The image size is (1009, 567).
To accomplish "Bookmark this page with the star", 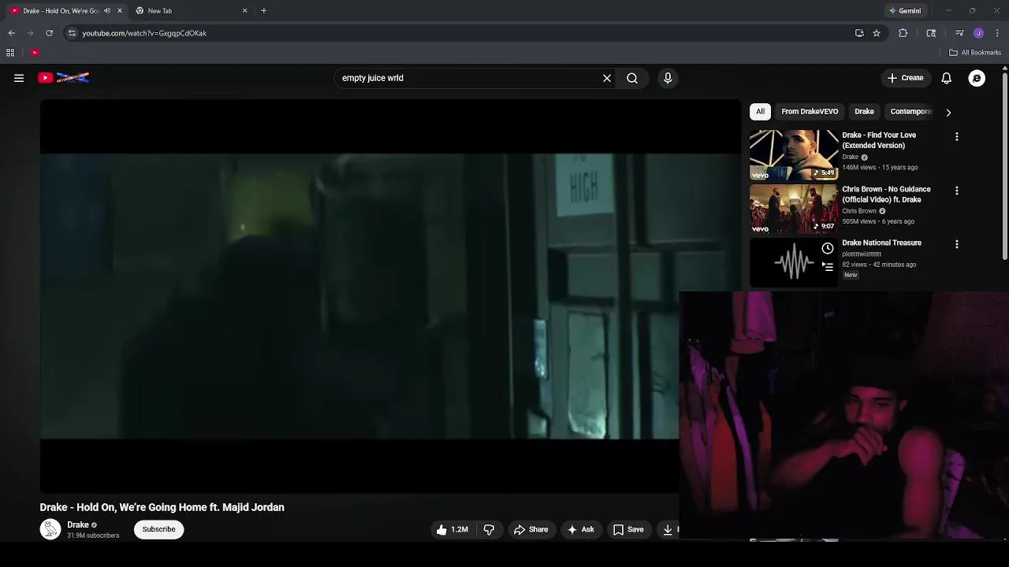I will tap(877, 33).
